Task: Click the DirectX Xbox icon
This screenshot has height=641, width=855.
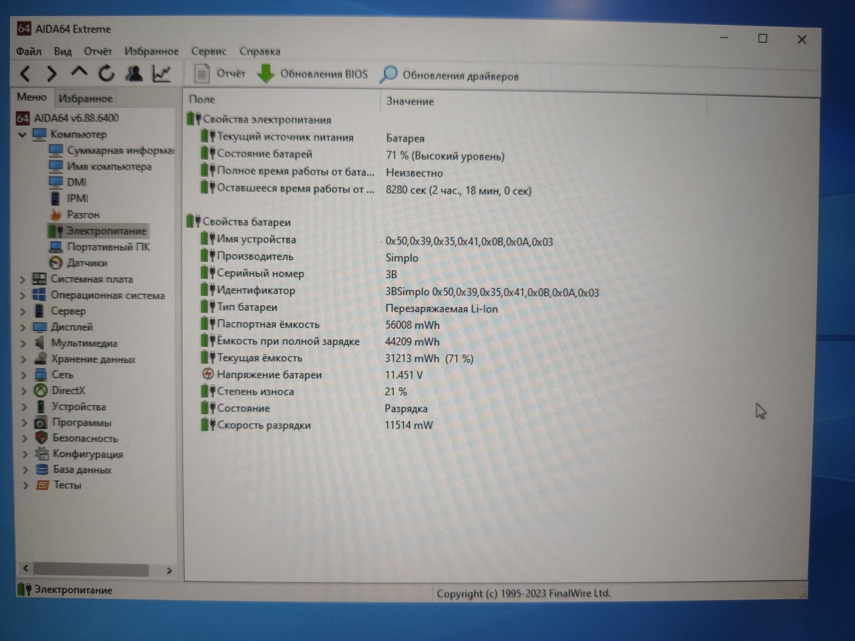Action: point(41,391)
